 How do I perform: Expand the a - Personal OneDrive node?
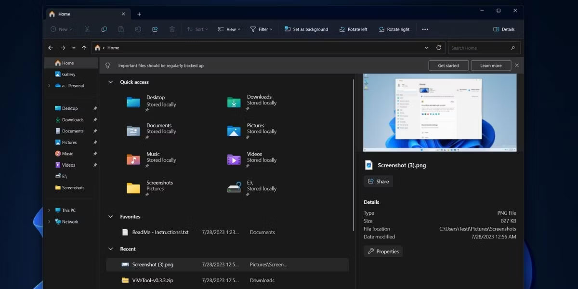49,86
